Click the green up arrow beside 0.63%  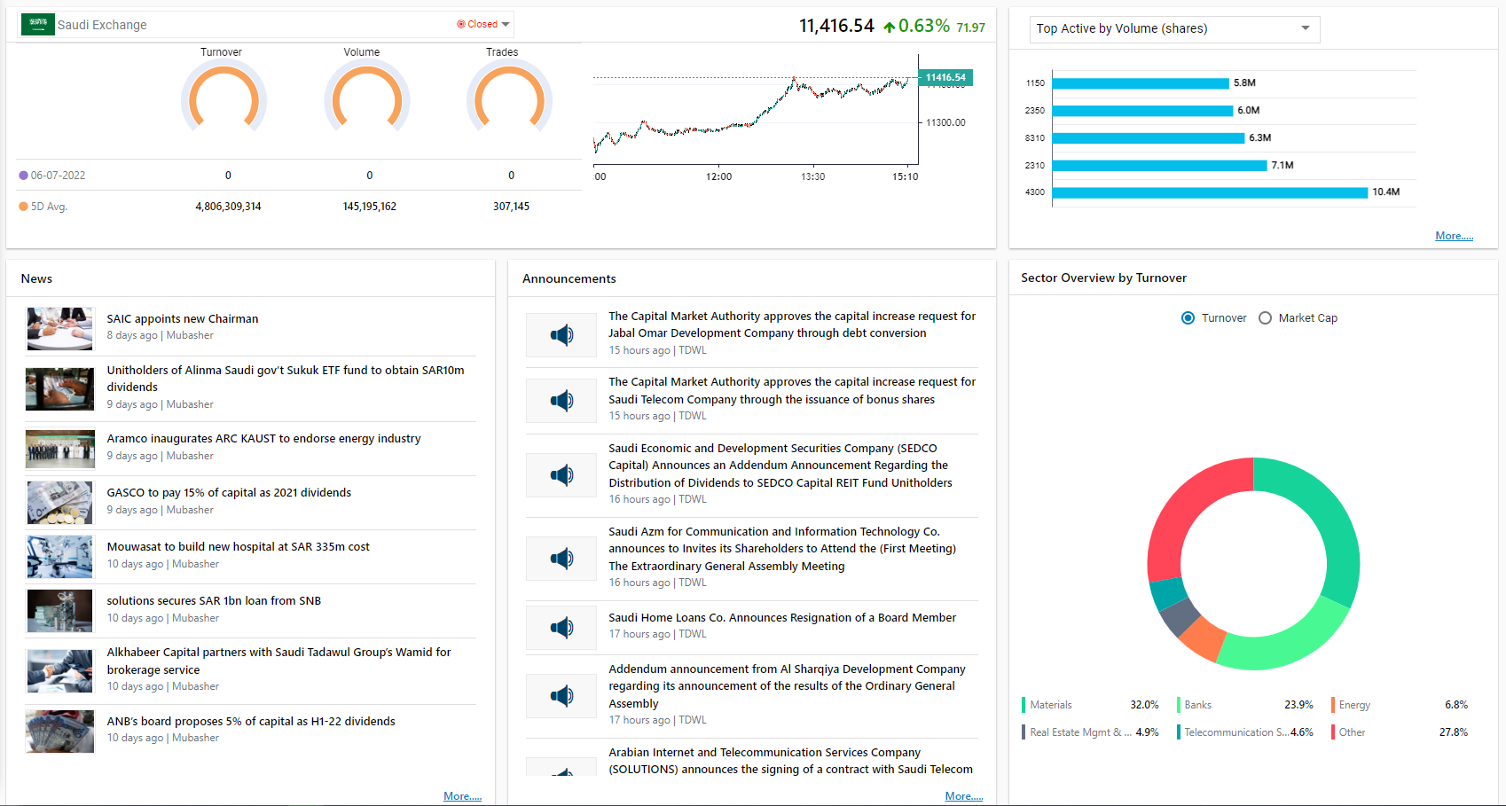[889, 27]
